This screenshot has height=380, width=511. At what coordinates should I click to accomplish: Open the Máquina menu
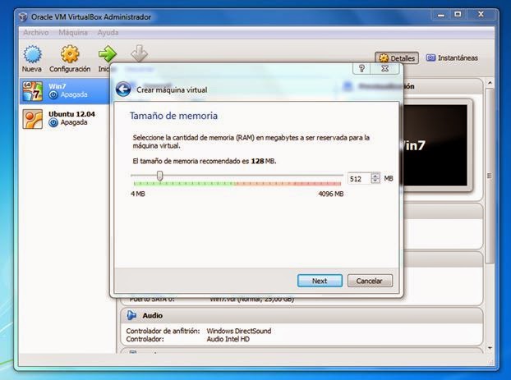coord(73,33)
